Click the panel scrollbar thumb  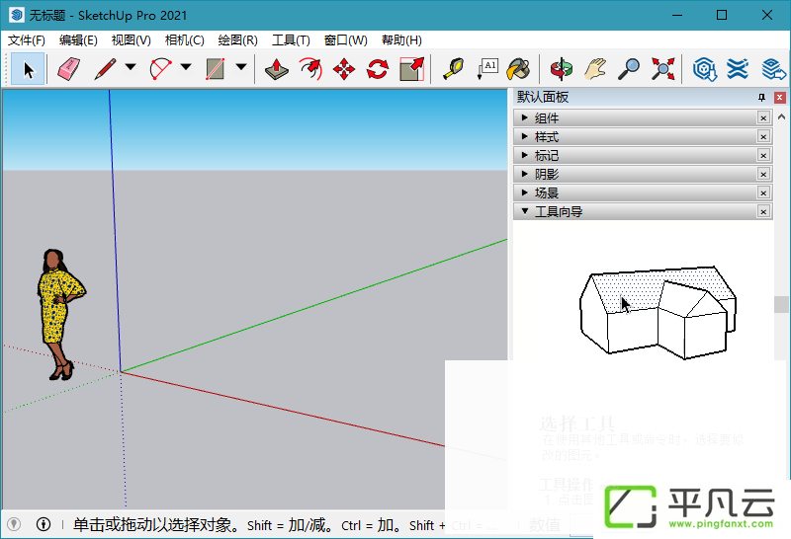781,304
